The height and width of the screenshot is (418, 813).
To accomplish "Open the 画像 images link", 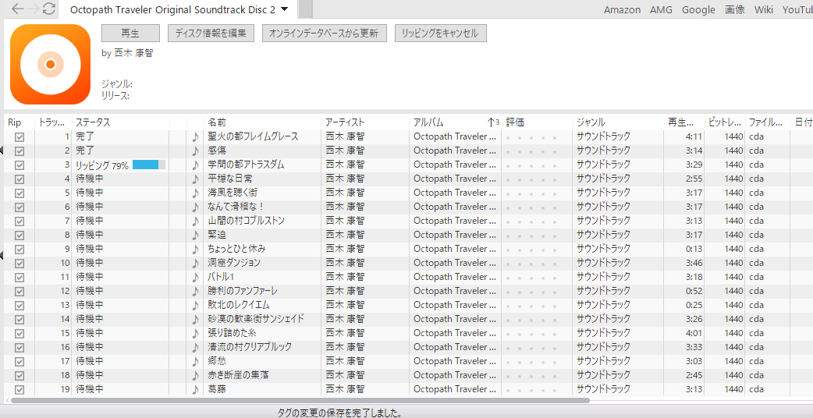I will point(735,10).
